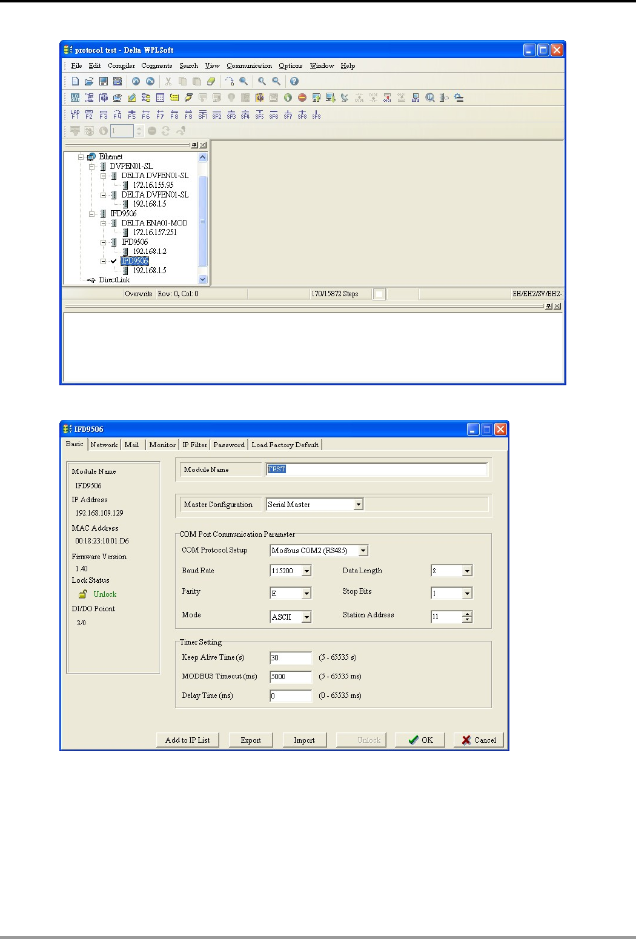The height and width of the screenshot is (939, 636).
Task: Select the DirectLink tree item
Action: click(x=114, y=280)
